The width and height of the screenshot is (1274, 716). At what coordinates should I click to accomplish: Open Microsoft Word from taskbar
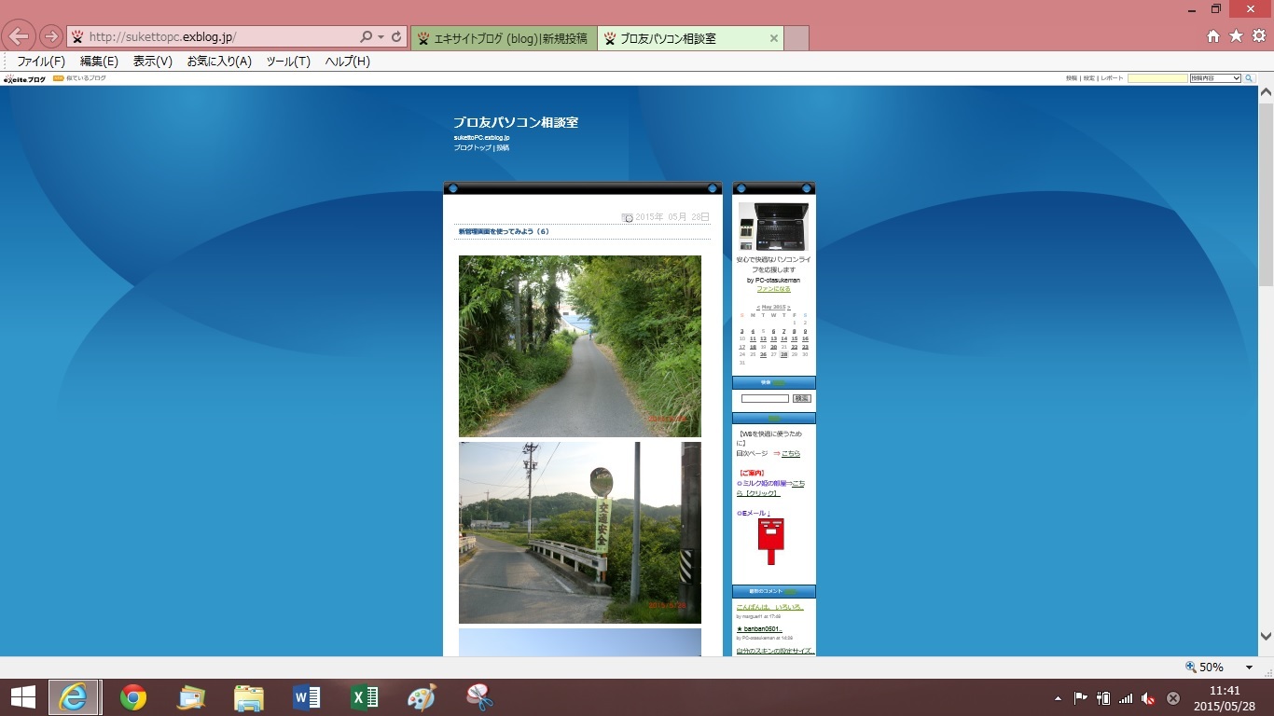(x=306, y=697)
